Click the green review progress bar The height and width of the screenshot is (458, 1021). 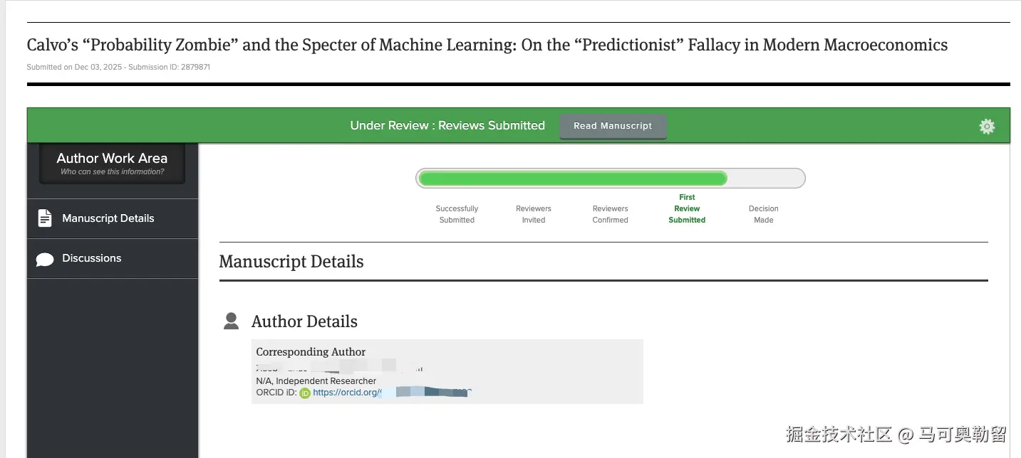click(x=572, y=179)
